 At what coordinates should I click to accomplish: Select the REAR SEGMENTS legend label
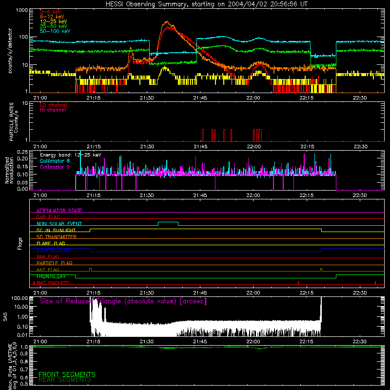pos(65,380)
